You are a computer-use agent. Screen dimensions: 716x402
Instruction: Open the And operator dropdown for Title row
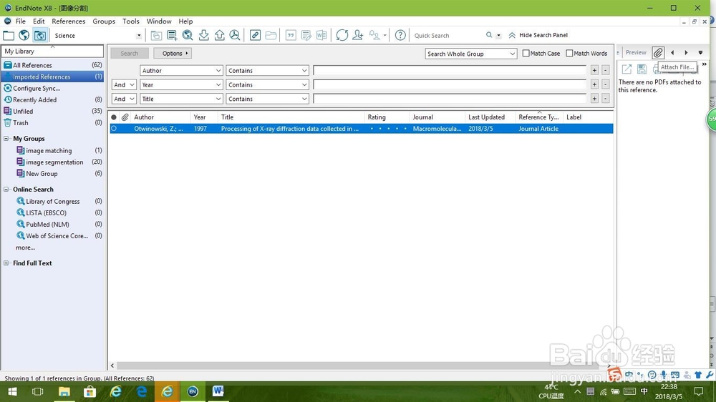click(x=124, y=99)
